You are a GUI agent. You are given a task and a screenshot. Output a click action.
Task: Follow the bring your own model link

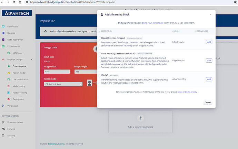152,23
